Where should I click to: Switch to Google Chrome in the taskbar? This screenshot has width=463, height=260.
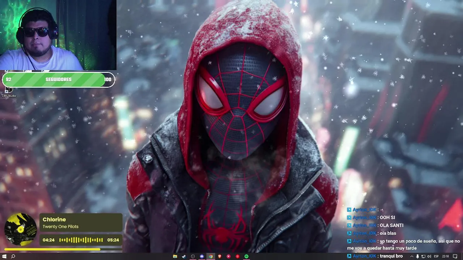tap(211, 256)
